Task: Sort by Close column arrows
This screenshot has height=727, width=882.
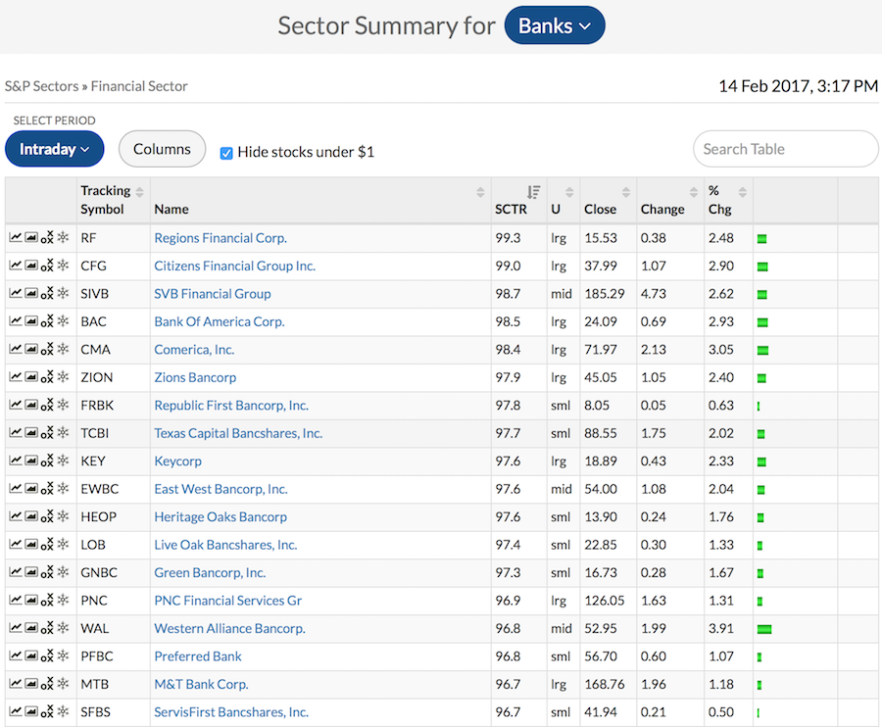Action: (x=626, y=192)
